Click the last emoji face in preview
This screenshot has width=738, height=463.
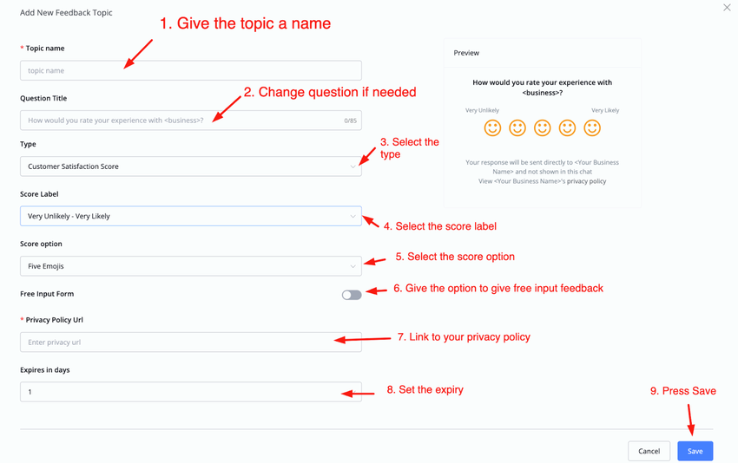(592, 128)
